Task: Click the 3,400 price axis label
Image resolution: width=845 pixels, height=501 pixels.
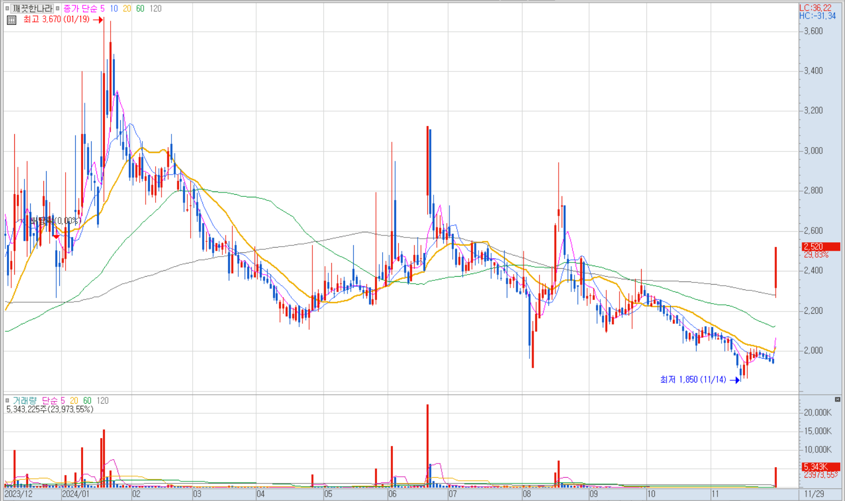Action: point(813,70)
